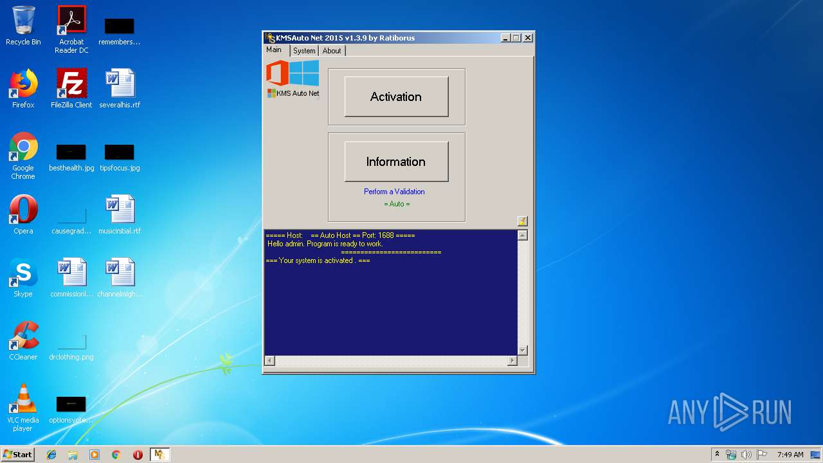Click the Windows logo icon in KMSAuto
Viewport: 823px width, 463px height.
click(304, 73)
